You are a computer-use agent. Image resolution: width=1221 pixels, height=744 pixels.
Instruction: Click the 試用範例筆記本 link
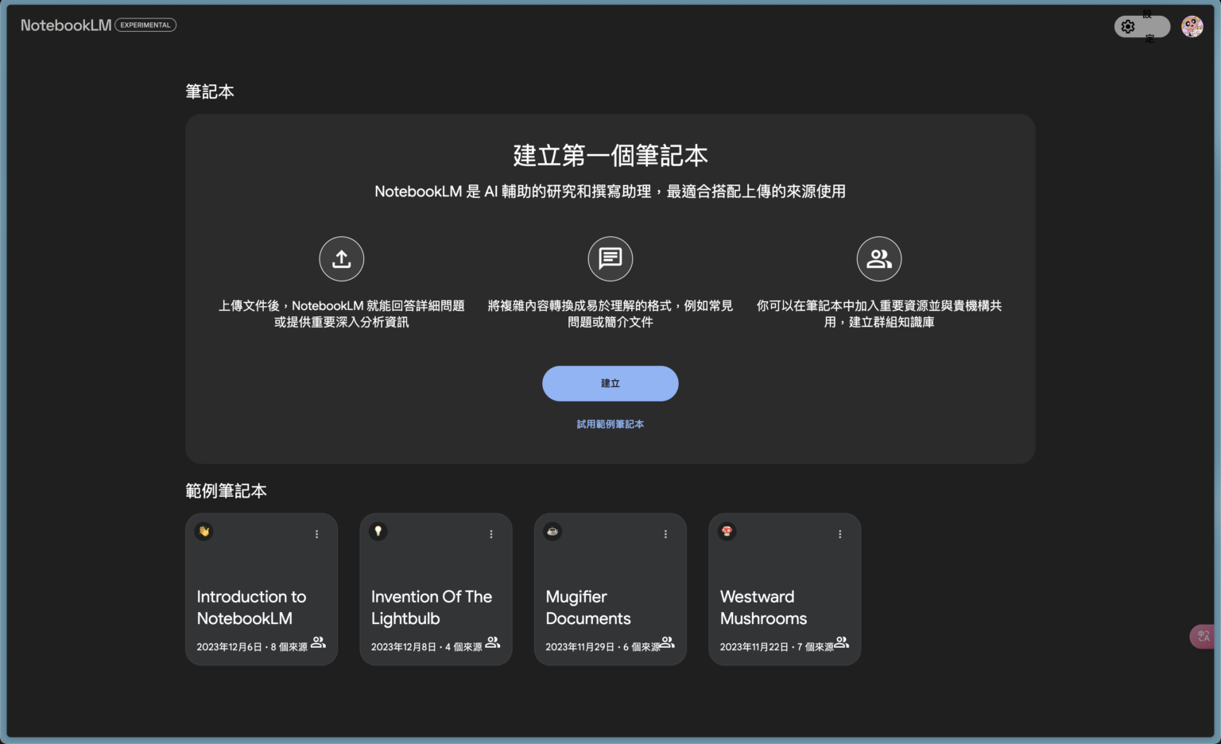[x=610, y=424]
